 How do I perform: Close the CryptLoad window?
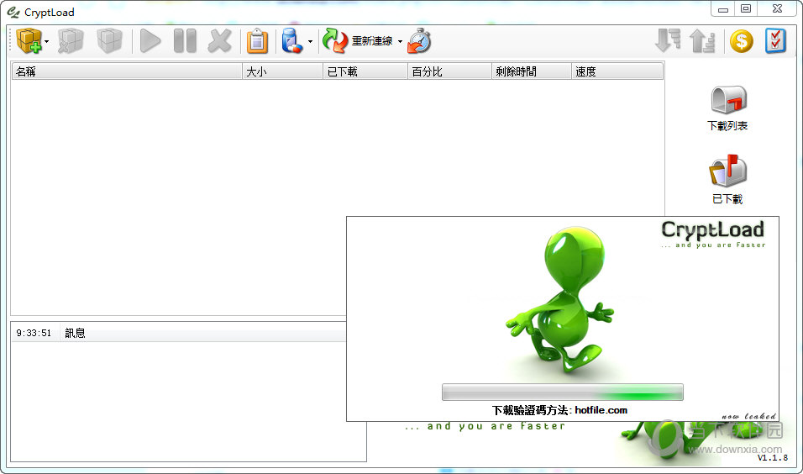pos(778,8)
